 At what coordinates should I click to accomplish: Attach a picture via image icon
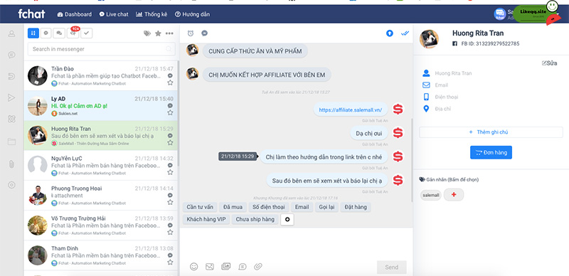[x=209, y=267]
